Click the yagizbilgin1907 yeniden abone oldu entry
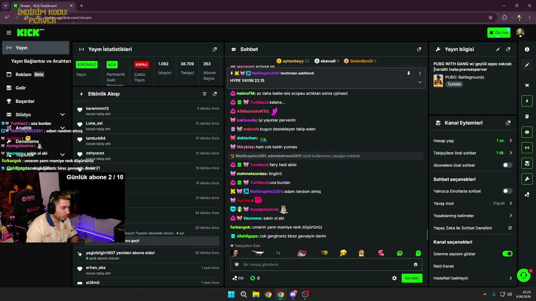 point(148,255)
